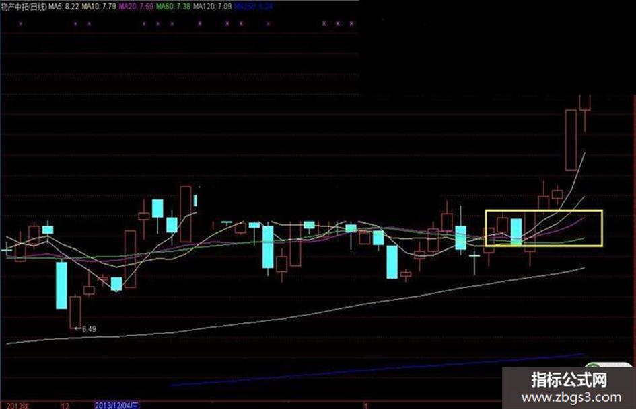Select the tall red candle at far right peak
This screenshot has width=636, height=409.
tap(571, 140)
